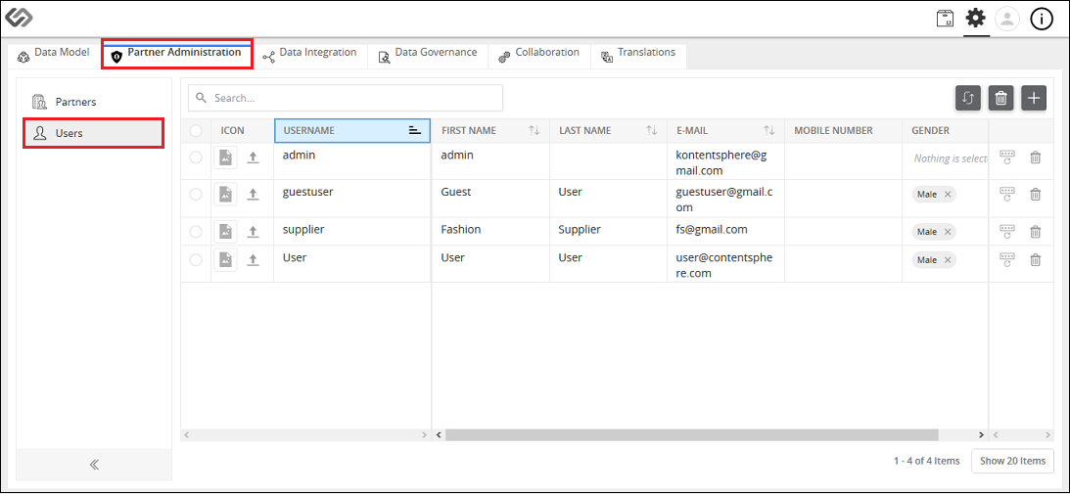Viewport: 1070px width, 494px height.
Task: Click the first name cell 'Guest'
Action: coord(456,192)
